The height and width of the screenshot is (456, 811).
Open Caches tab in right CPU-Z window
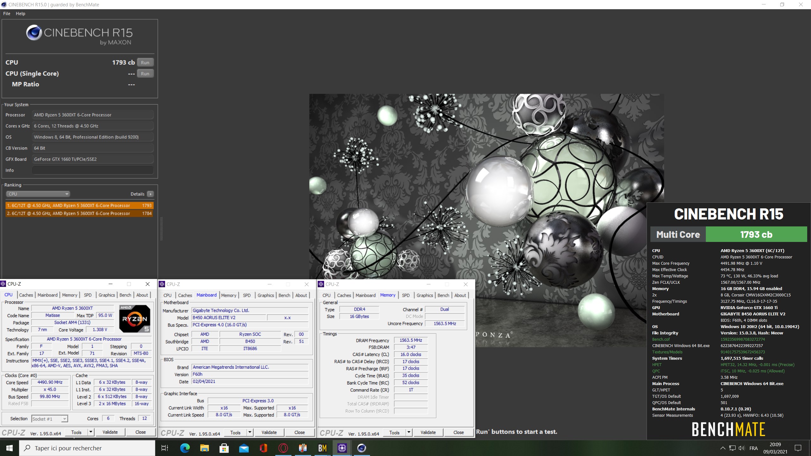tap(344, 295)
